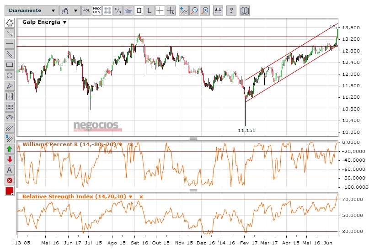Click the 70,0000 RSI axis label
This screenshot has width=369, height=249.
[352, 200]
